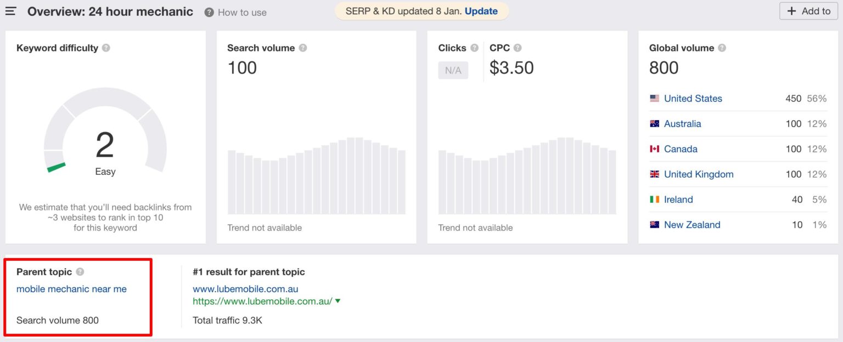Click the How to use help icon

(x=209, y=12)
